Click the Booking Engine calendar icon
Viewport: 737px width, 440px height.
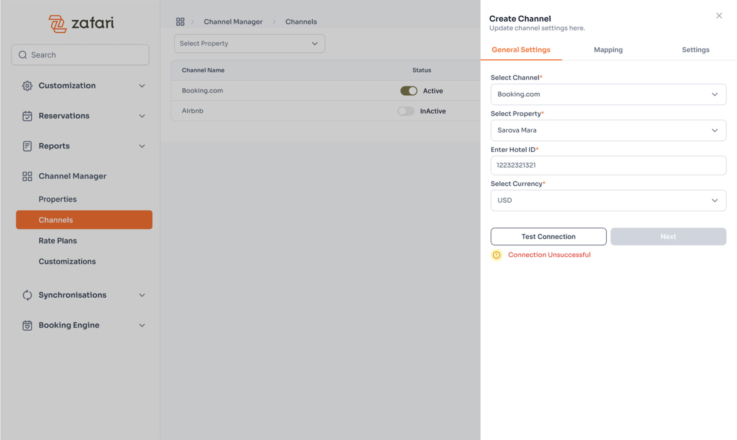tap(27, 325)
